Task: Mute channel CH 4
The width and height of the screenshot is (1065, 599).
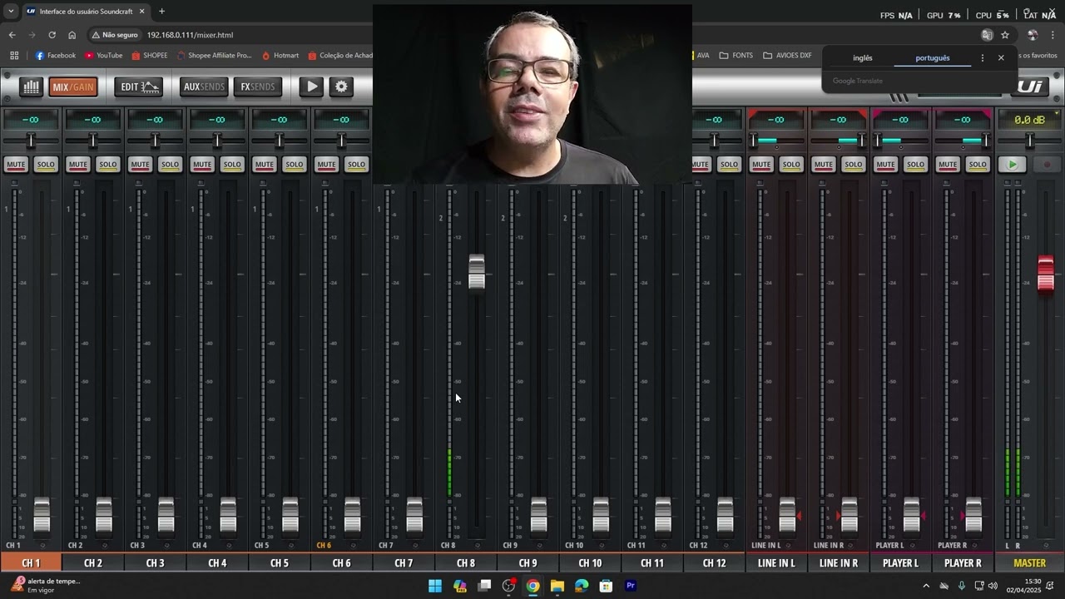Action: click(202, 164)
